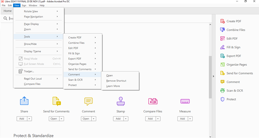Viewport: 259px width, 138px height.
Task: Open the File menu
Action: tap(4, 5)
